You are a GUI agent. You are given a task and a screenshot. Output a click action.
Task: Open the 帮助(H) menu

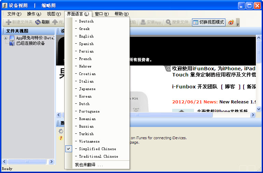pos(122,14)
